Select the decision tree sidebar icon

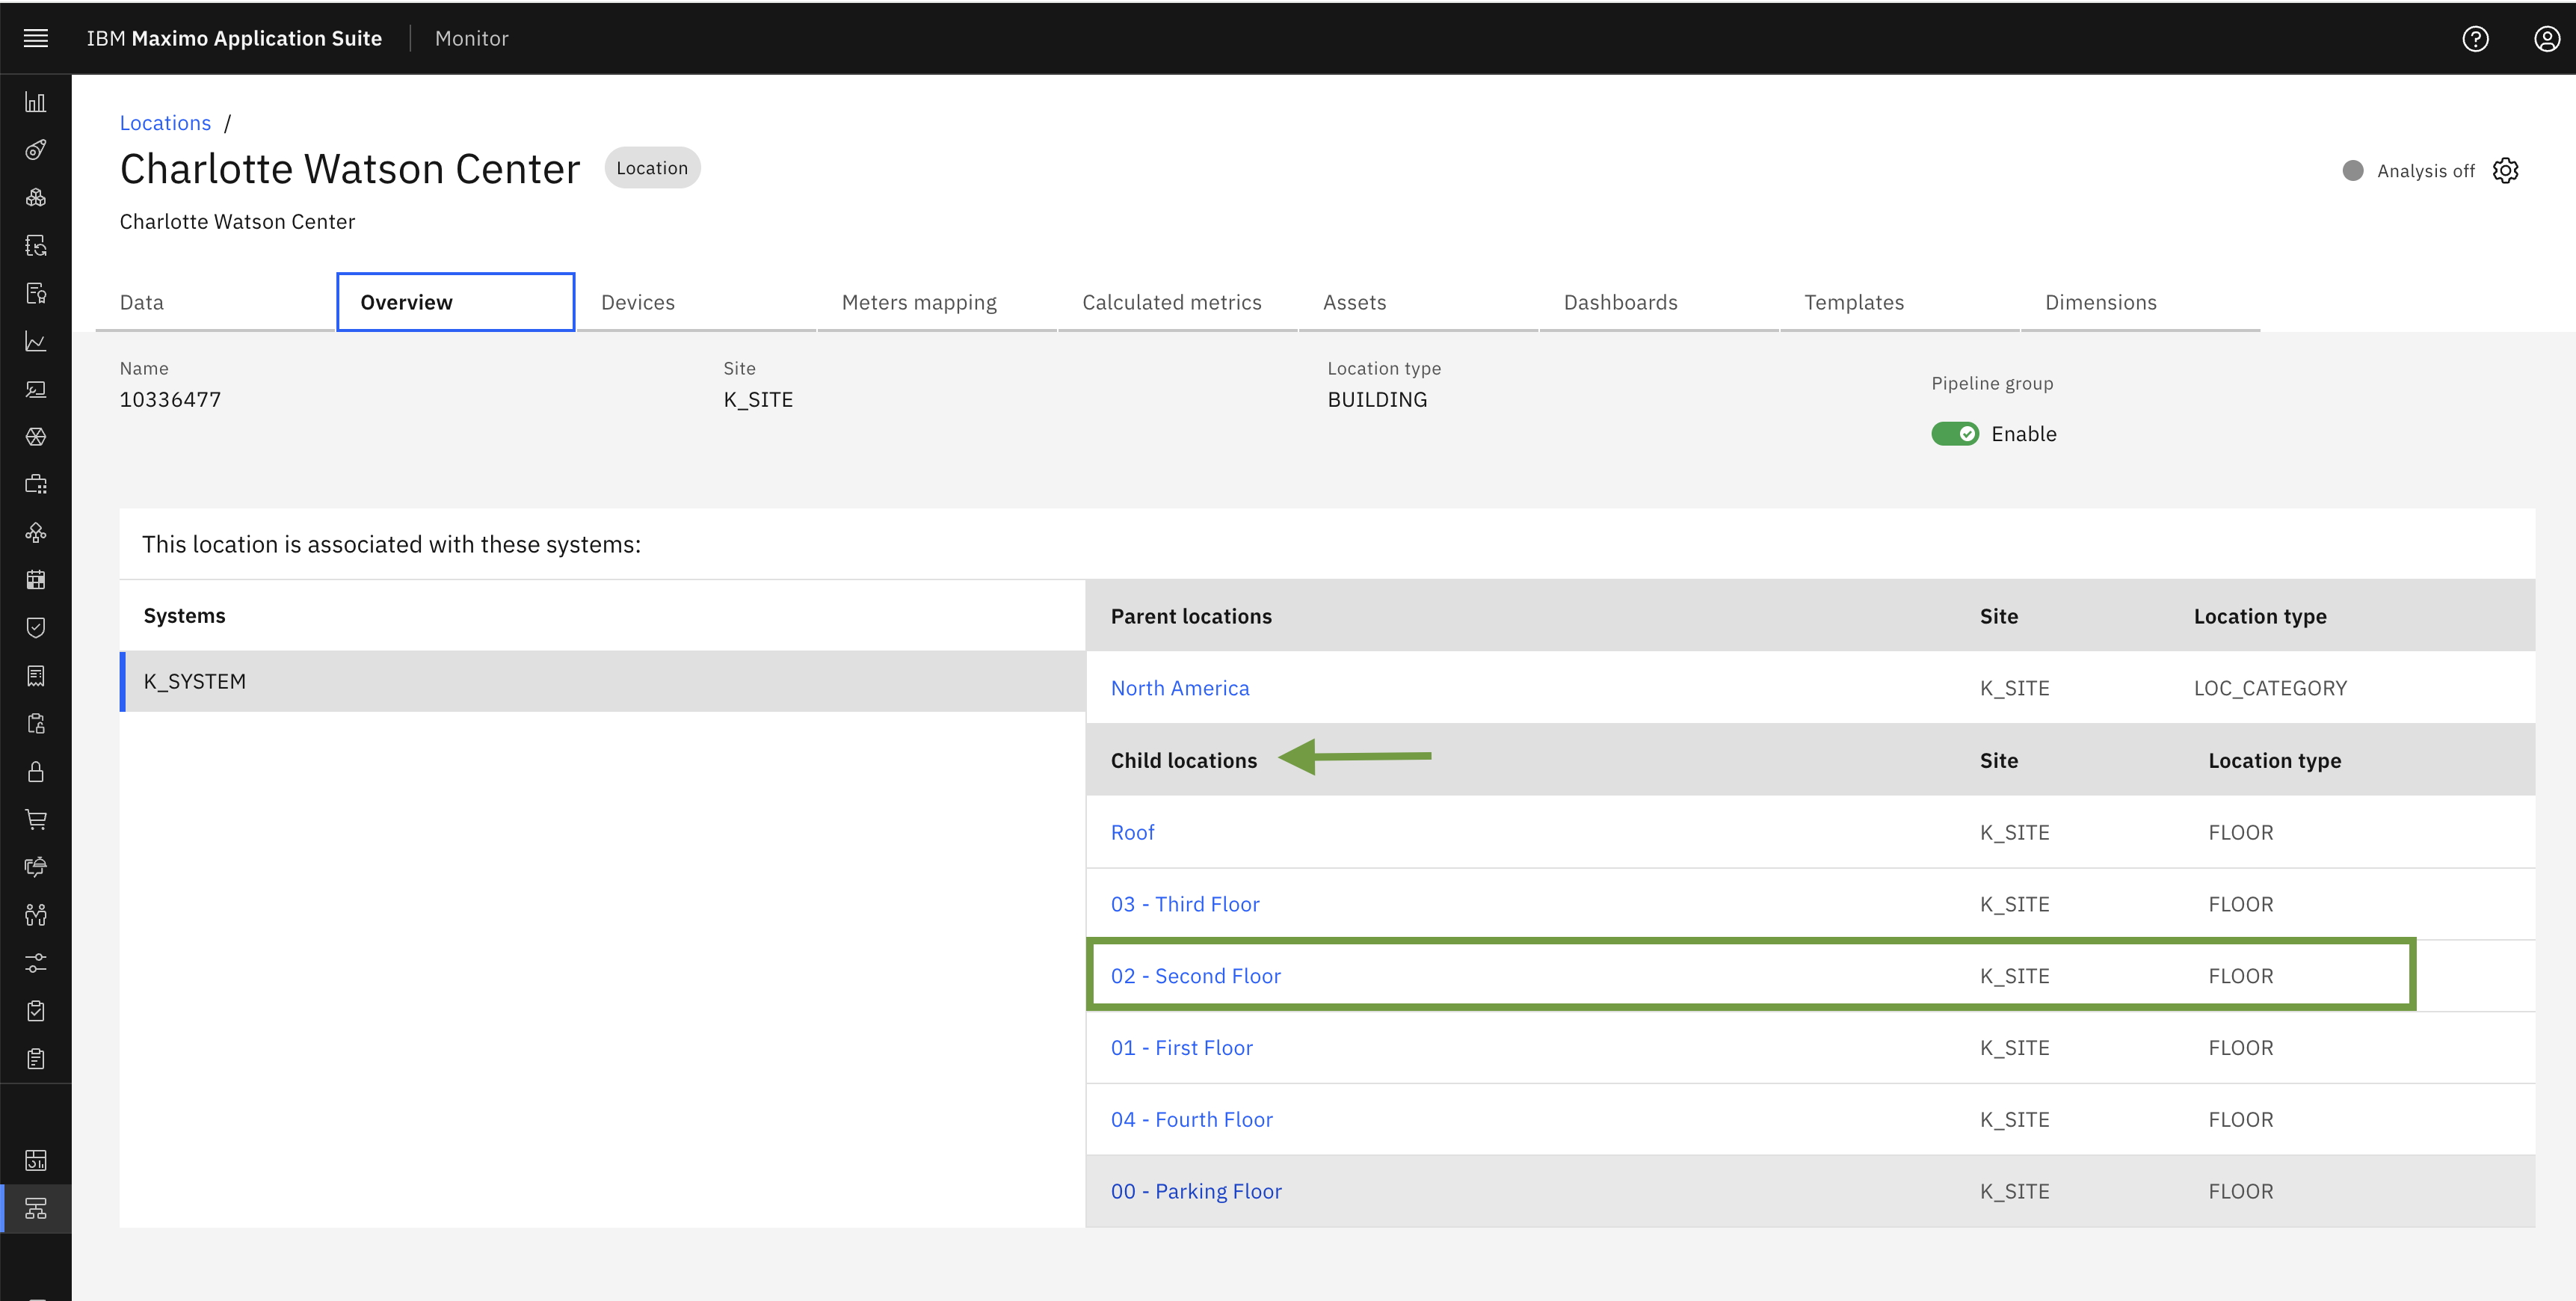pyautogui.click(x=36, y=532)
